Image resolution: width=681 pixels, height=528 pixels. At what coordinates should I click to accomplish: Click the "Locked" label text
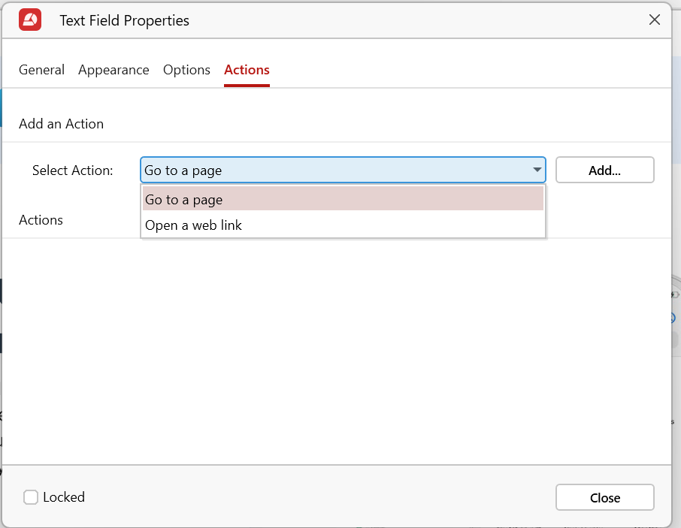(64, 497)
